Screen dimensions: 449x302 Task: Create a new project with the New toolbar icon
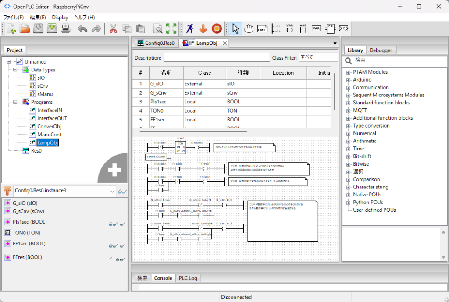click(x=11, y=28)
